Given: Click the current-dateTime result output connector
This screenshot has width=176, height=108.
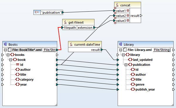Looking at the screenshot, I should [101, 50].
